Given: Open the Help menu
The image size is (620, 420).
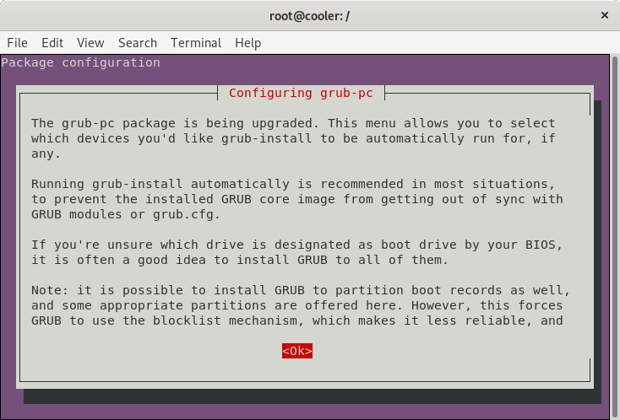Looking at the screenshot, I should pos(248,43).
